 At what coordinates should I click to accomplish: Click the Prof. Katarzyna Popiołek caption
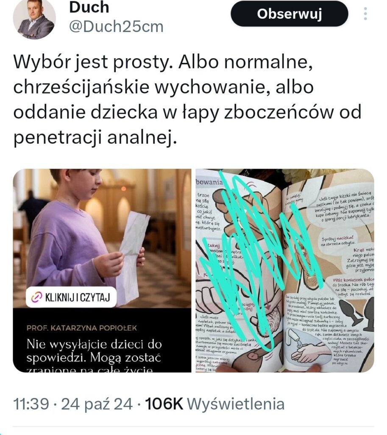82,328
